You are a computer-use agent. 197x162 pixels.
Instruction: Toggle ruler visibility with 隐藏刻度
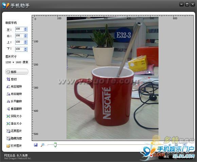click(14, 138)
